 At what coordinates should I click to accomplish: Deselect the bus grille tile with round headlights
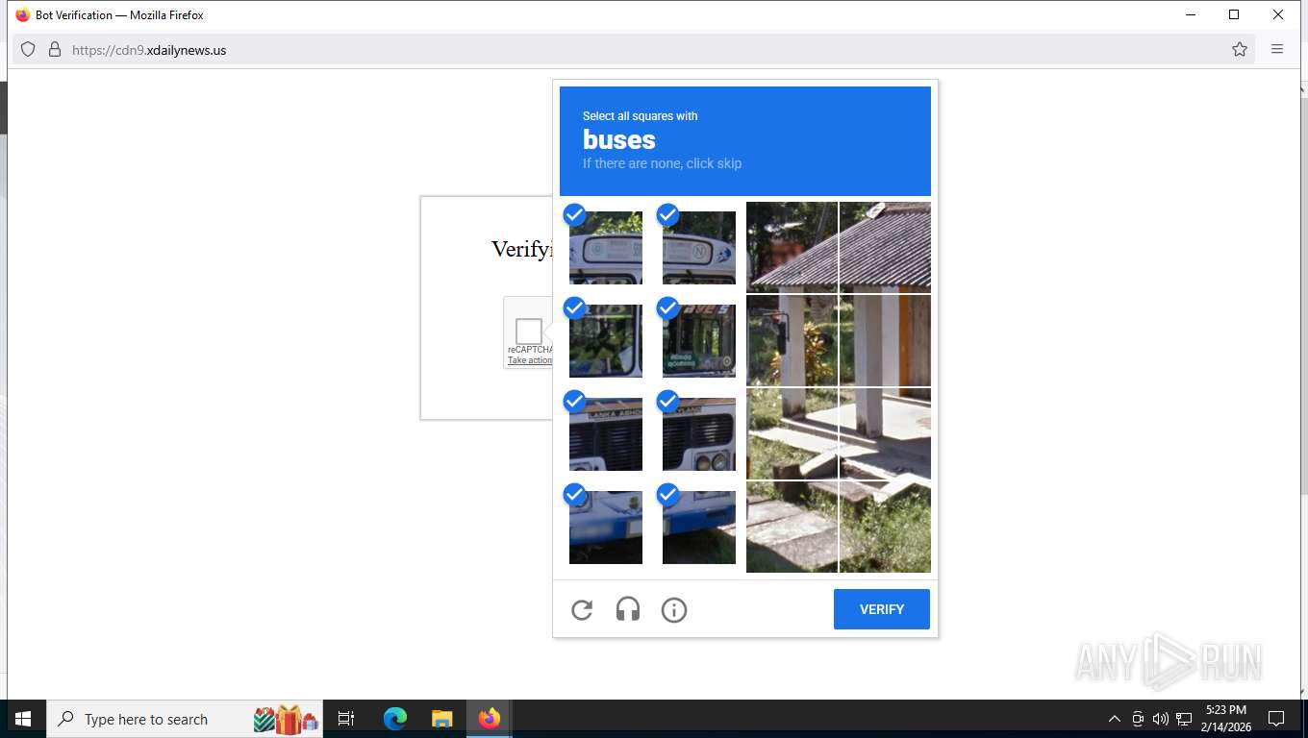pos(699,434)
